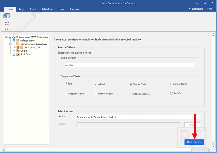Open the Action dropdown list
217x153 pixels.
pos(138,117)
